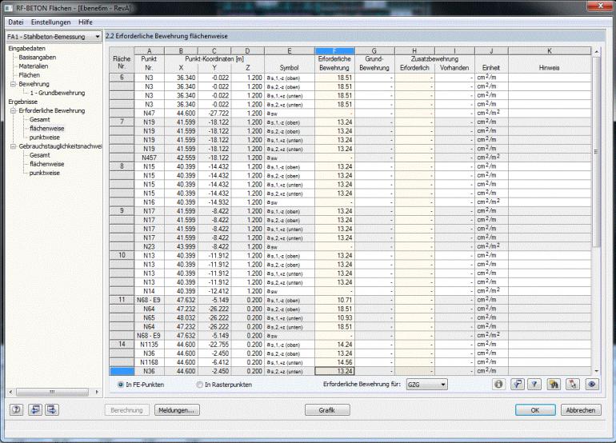This screenshot has height=443, width=616.
Task: Click the navigator scroll-left arrow
Action: pyautogui.click(x=10, y=392)
